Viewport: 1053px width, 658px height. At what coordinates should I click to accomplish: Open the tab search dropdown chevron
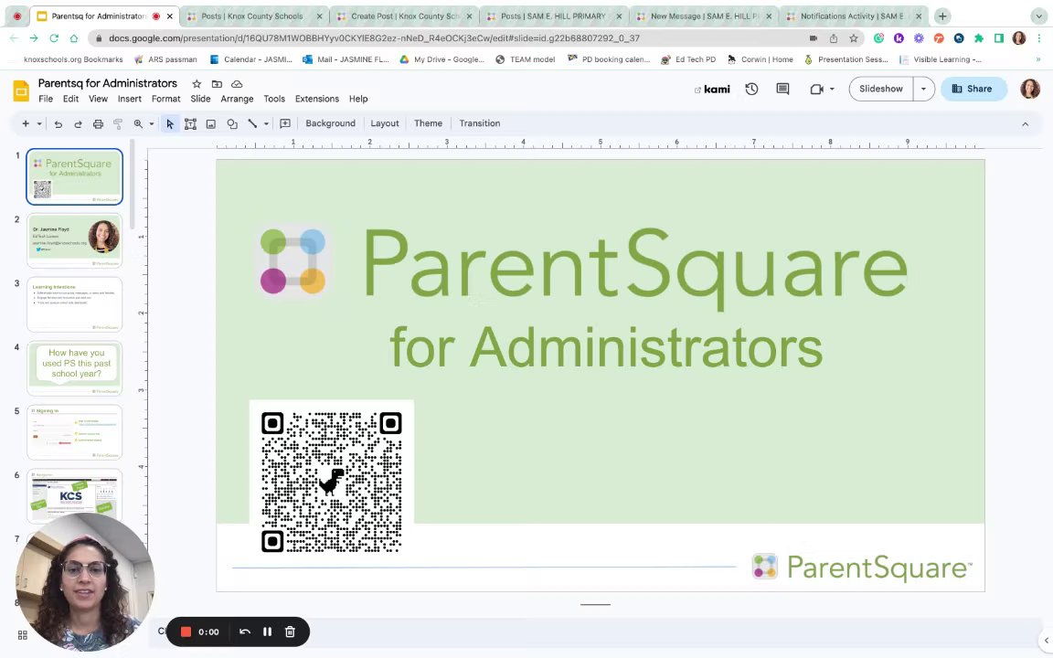pos(1039,16)
